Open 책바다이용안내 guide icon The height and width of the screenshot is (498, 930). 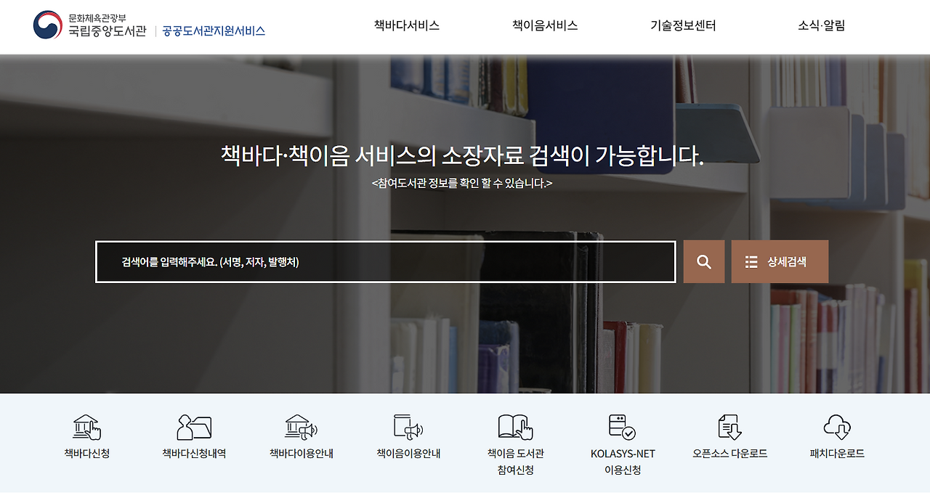pyautogui.click(x=299, y=427)
